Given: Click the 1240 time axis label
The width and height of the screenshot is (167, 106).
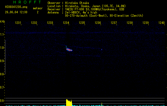Looking at the screenshot, I should (x=161, y=23).
